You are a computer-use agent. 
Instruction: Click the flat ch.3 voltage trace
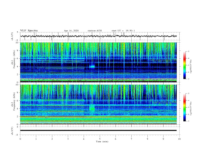click(98, 131)
